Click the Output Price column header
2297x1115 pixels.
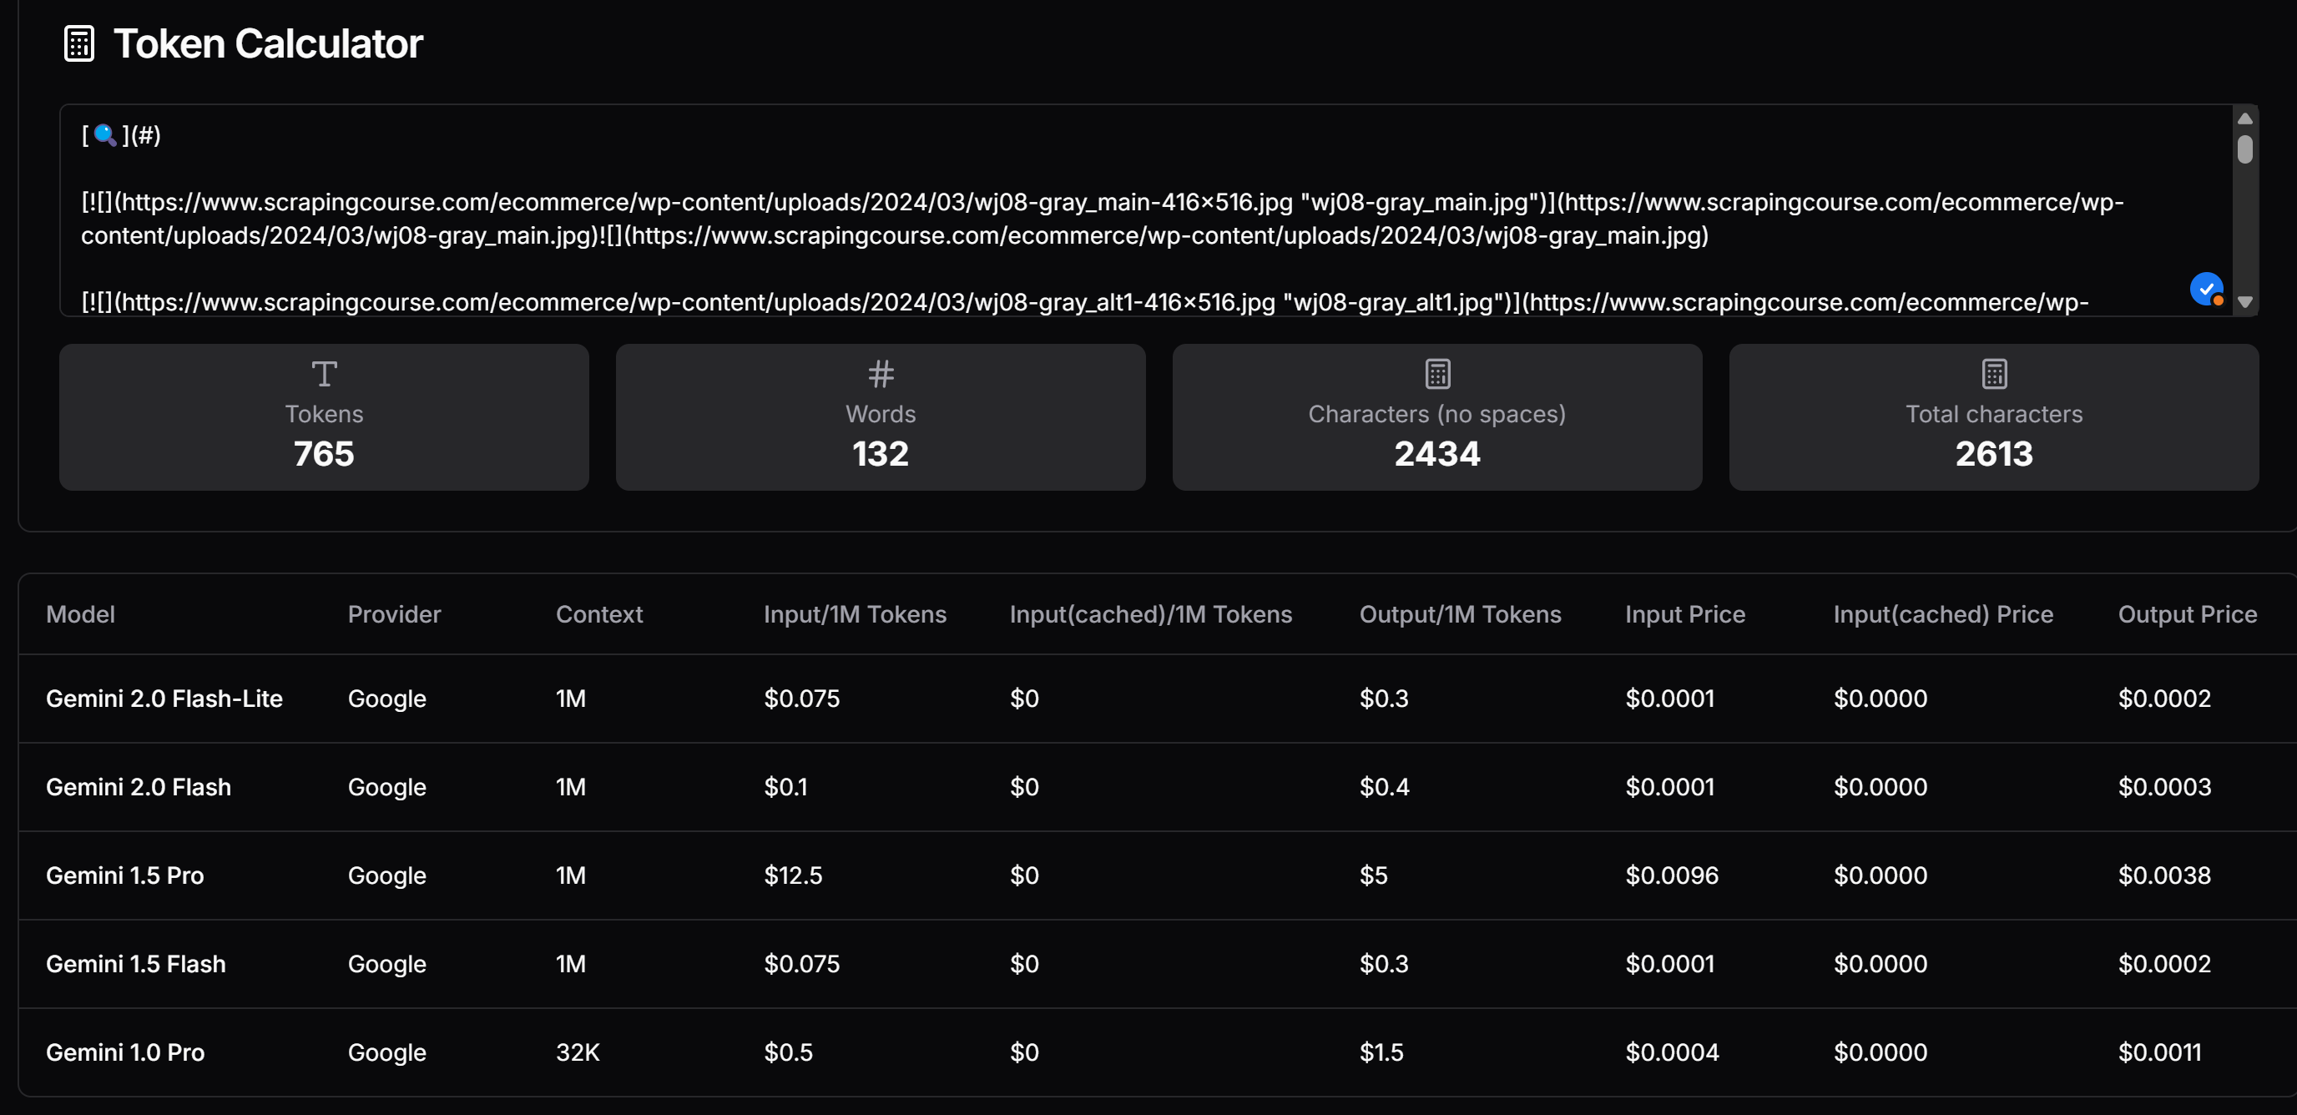[x=2187, y=614]
